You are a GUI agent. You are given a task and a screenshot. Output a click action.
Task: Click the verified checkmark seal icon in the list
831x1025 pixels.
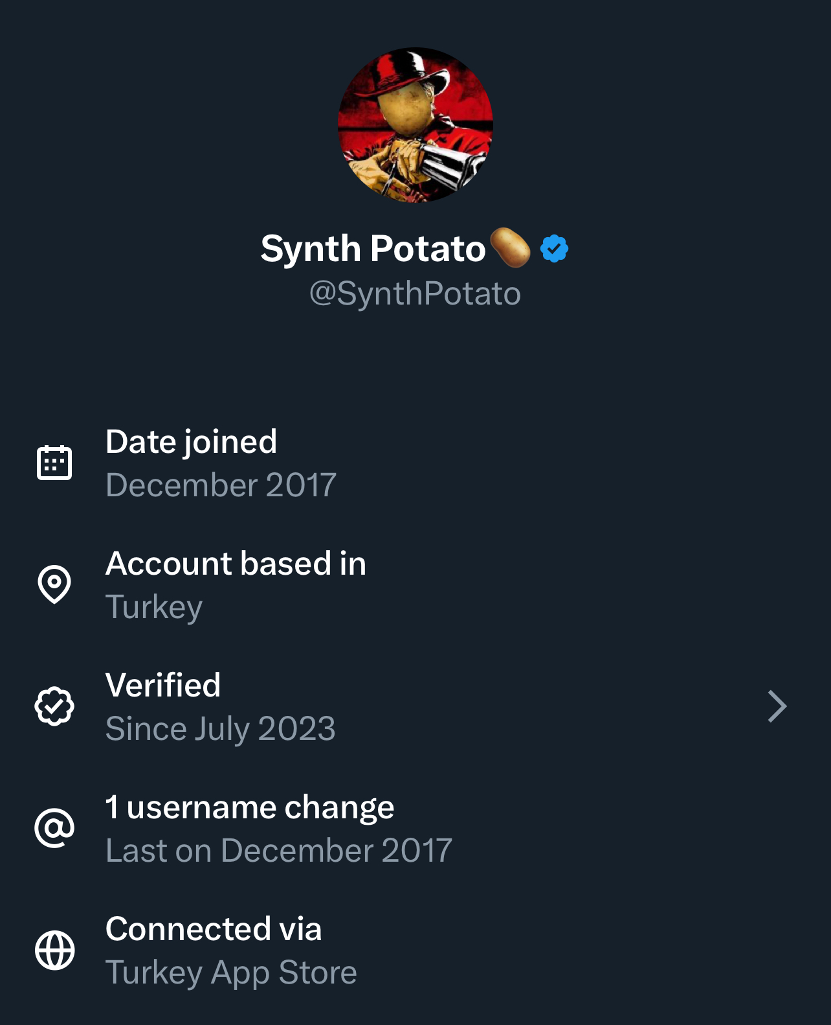click(x=54, y=706)
